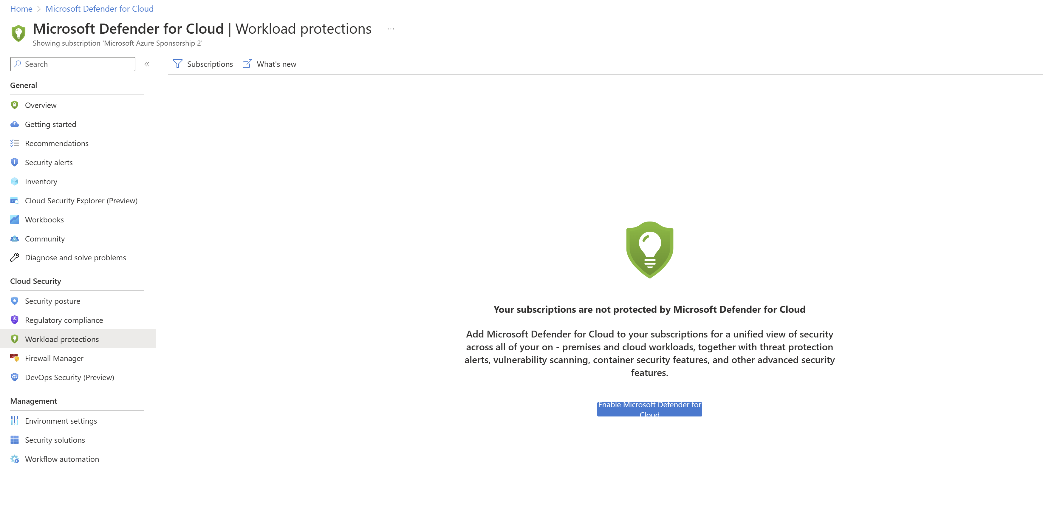Image resolution: width=1043 pixels, height=508 pixels.
Task: Select the Security solutions grid icon
Action: pos(14,440)
